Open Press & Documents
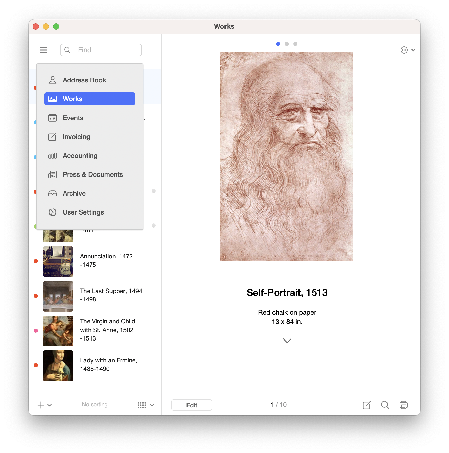The width and height of the screenshot is (449, 453). [x=93, y=174]
